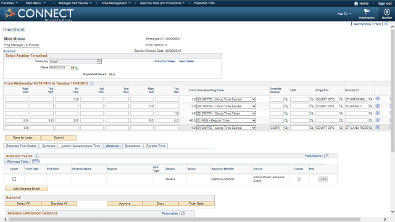395x222 pixels.
Task: Tick the Select checkbox in Absence Events row
Action: tap(14, 179)
